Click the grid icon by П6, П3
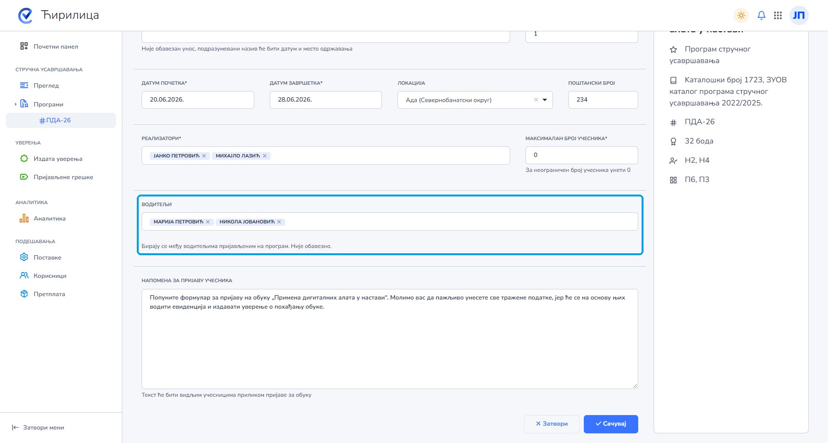828x443 pixels. coord(673,180)
